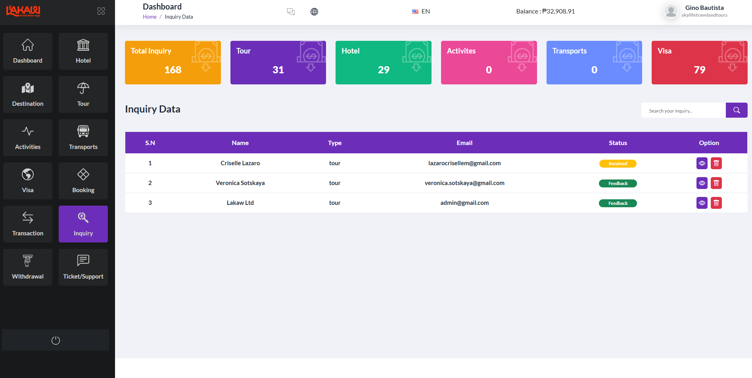Toggle the sidebar grid menu icon
This screenshot has height=378, width=752.
[101, 11]
